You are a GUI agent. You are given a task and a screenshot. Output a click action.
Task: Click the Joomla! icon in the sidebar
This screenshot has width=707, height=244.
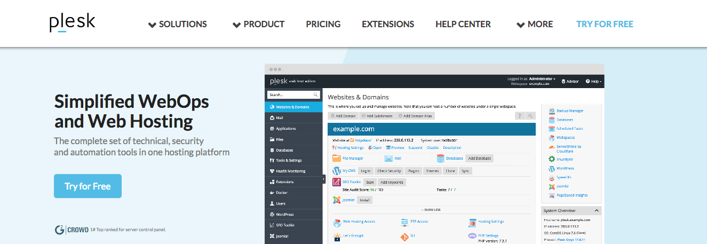coord(272,235)
